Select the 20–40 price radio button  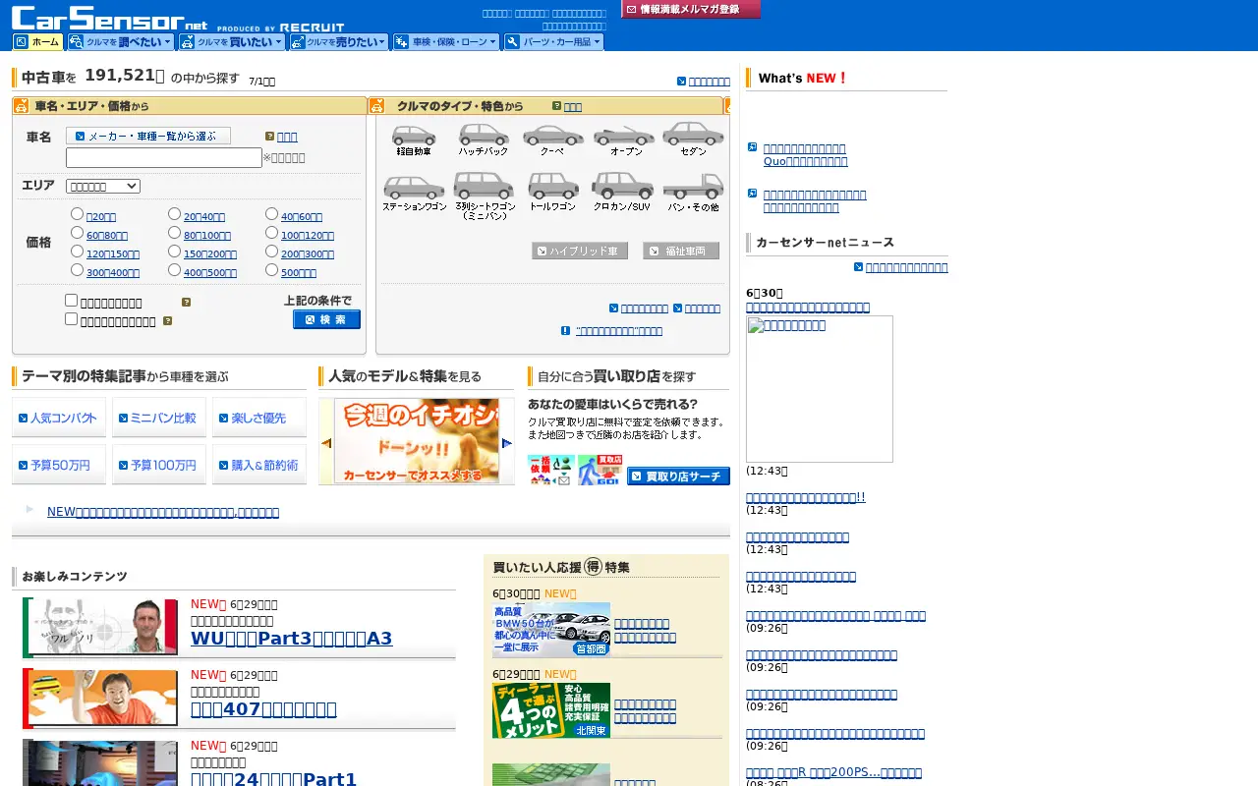coord(174,214)
